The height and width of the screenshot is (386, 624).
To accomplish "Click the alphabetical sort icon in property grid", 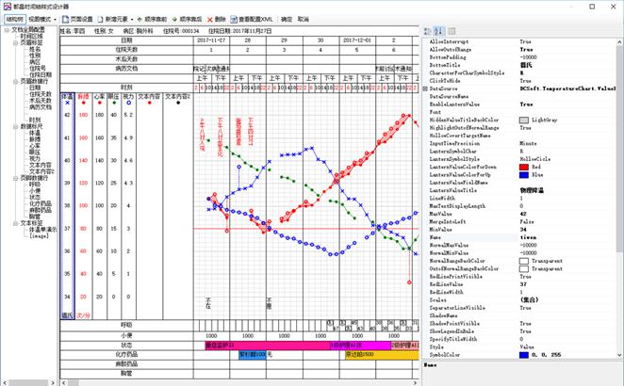I will point(435,31).
